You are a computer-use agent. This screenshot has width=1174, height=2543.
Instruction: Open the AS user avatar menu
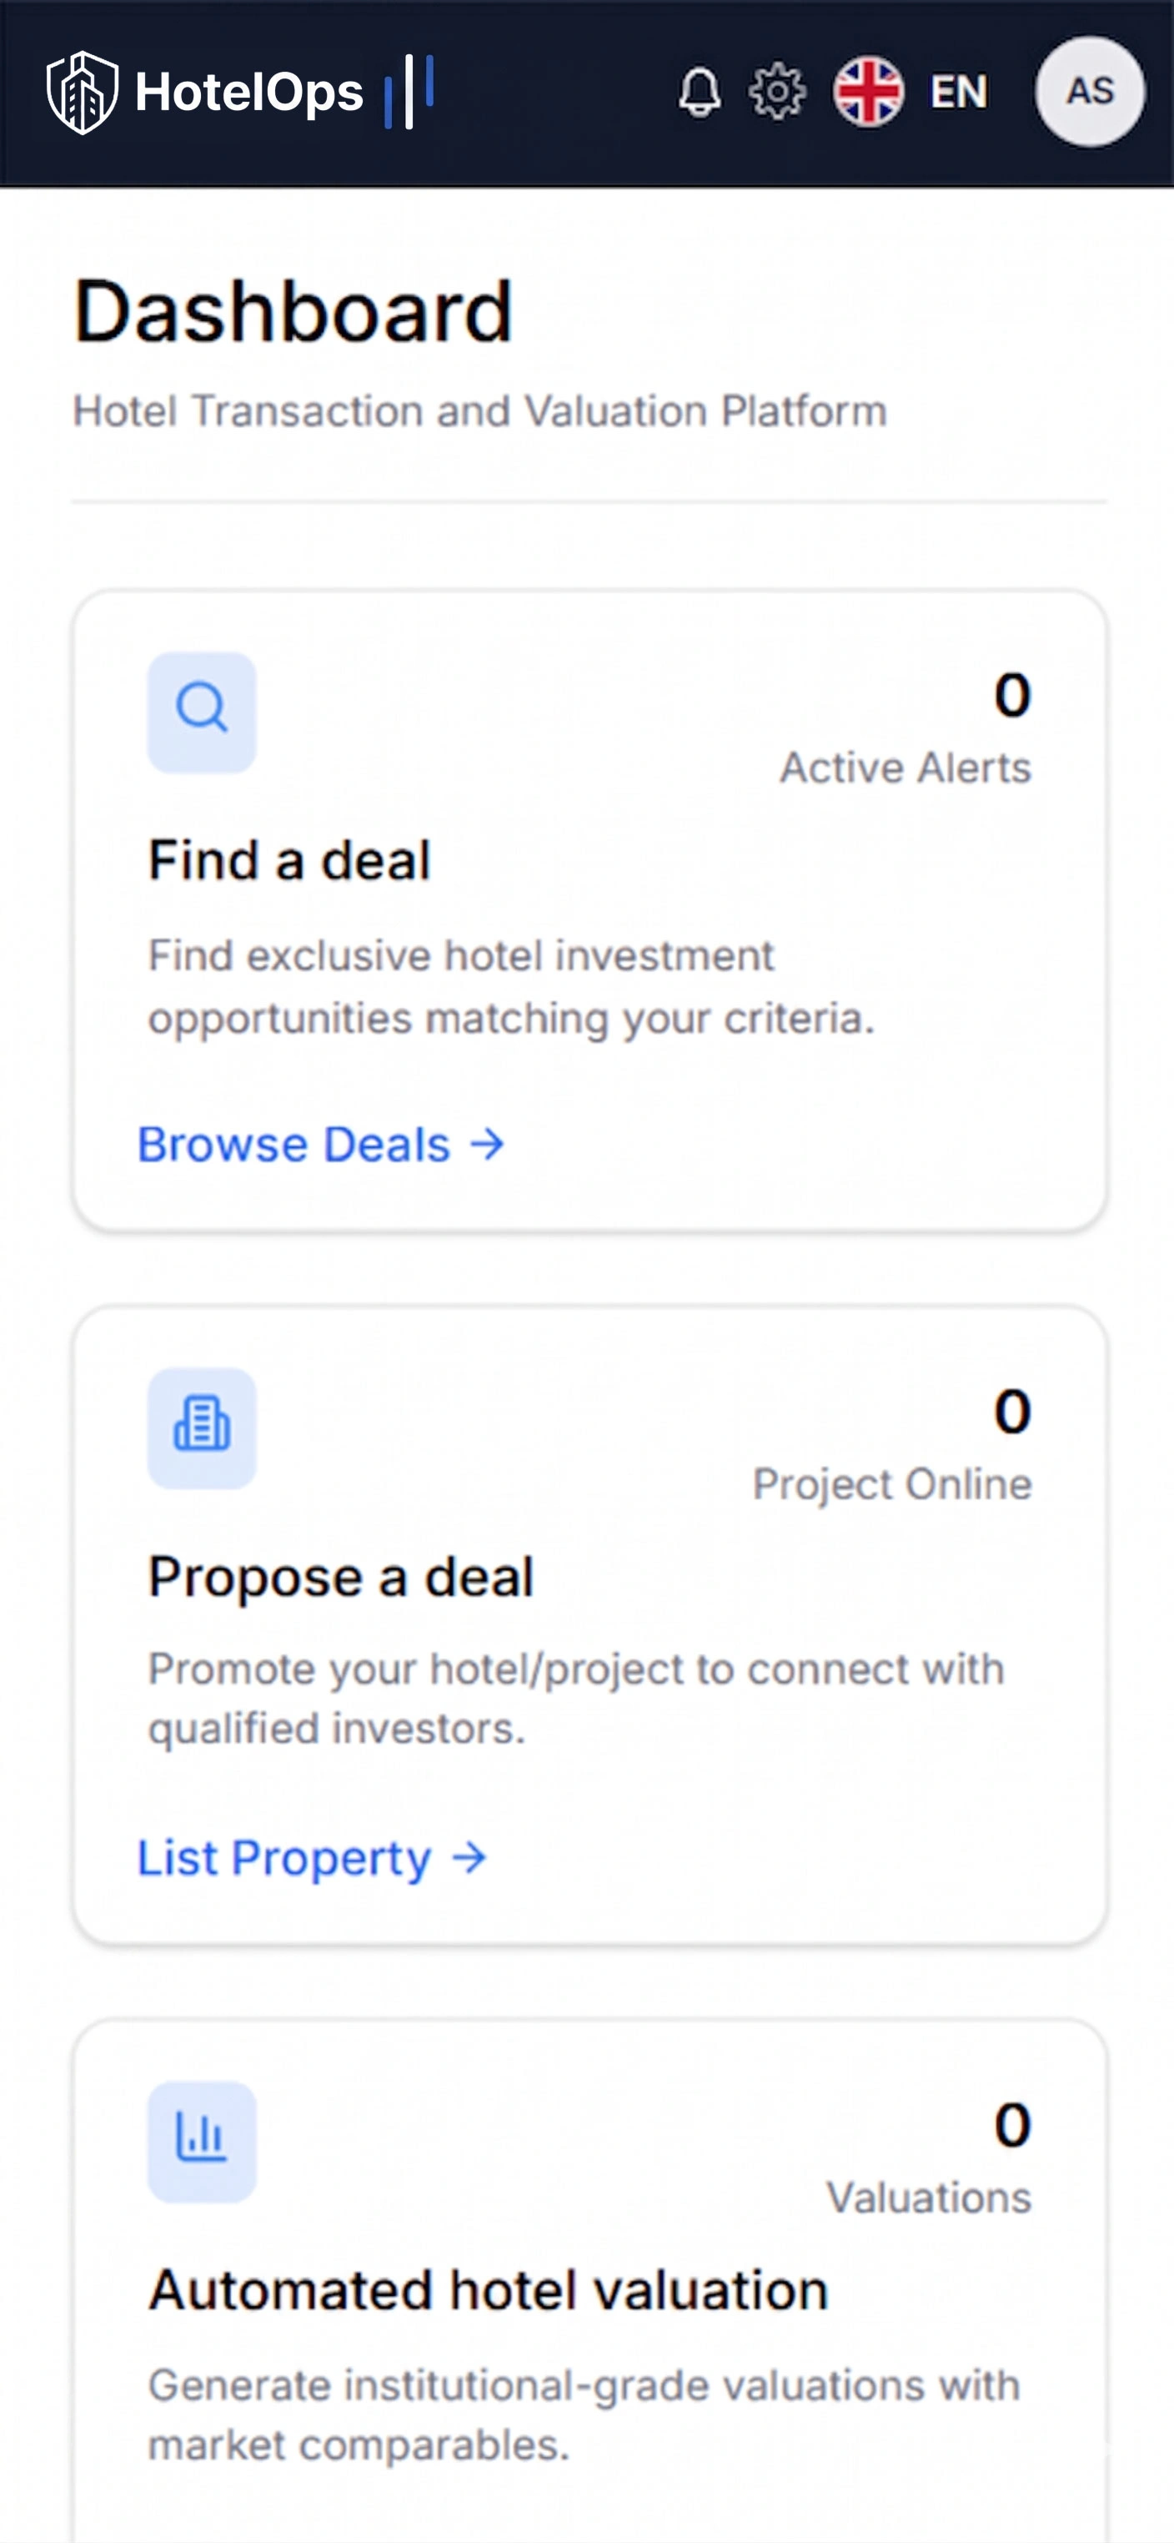click(1089, 92)
